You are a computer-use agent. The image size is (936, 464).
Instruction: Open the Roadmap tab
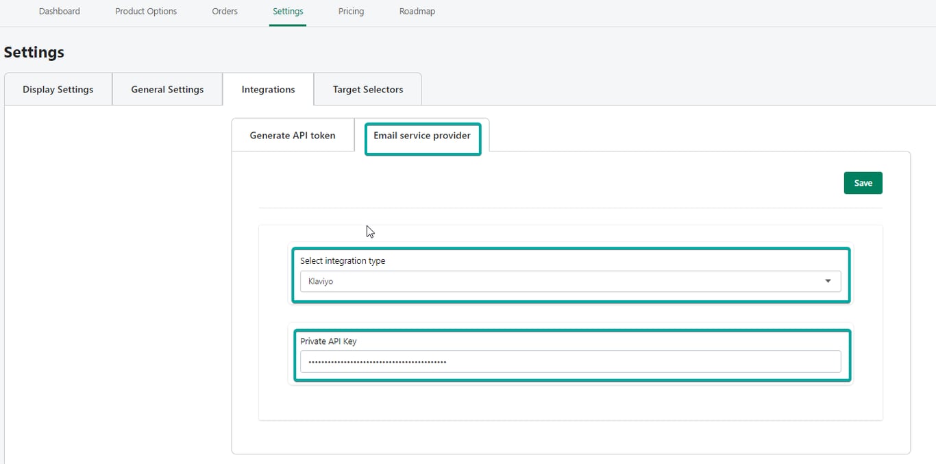(x=417, y=12)
